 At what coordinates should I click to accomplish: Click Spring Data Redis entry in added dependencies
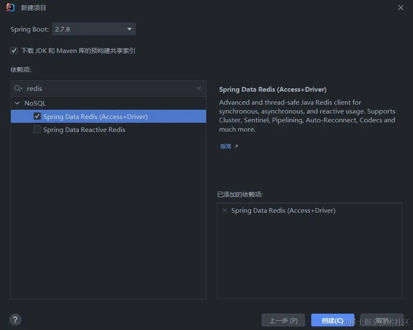click(x=283, y=210)
